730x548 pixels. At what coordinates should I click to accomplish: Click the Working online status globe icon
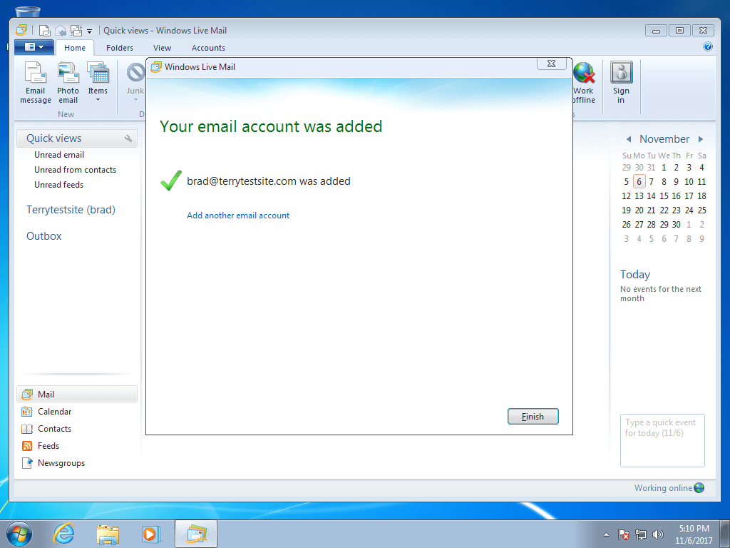pyautogui.click(x=699, y=488)
